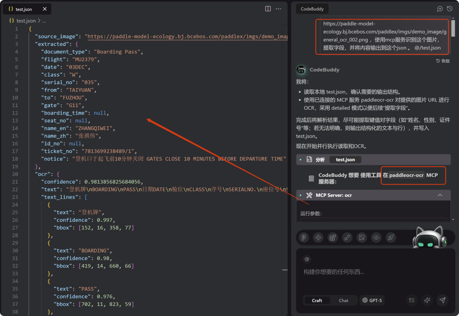Screen dimensions: 459x316
Task: Click the 张祺伟 name_zh value
Action: 87,136
